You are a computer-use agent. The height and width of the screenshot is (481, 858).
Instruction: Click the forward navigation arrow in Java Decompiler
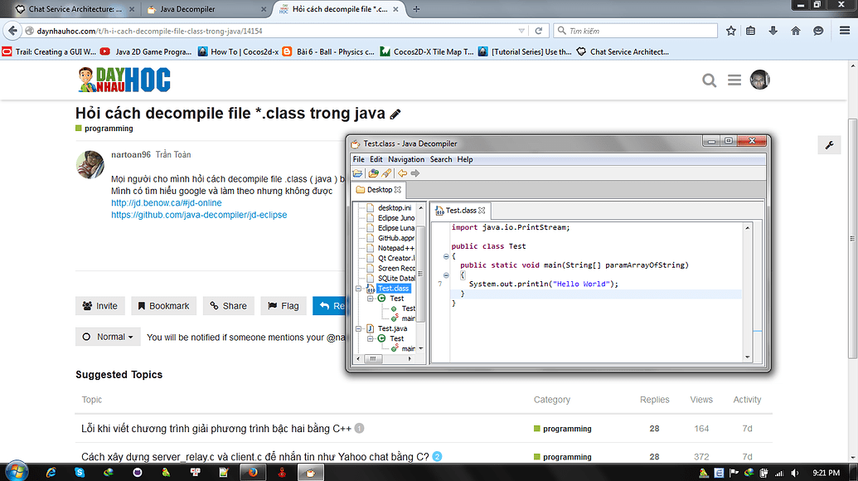(x=414, y=172)
